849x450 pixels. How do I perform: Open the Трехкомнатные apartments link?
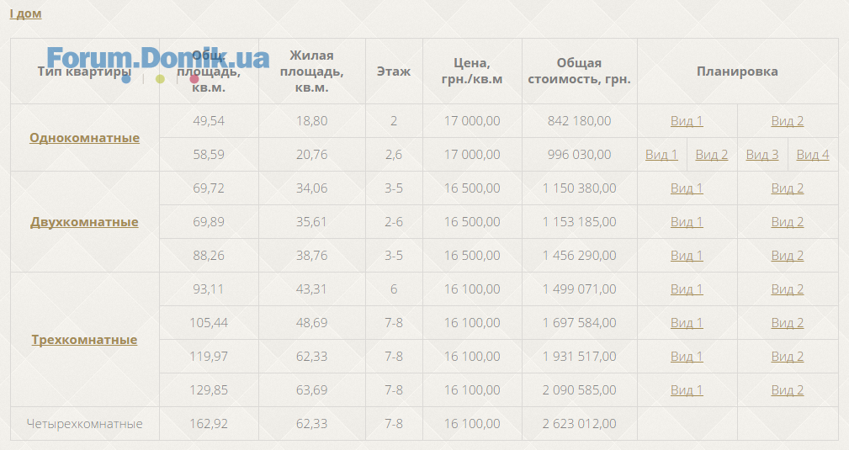[x=84, y=340]
